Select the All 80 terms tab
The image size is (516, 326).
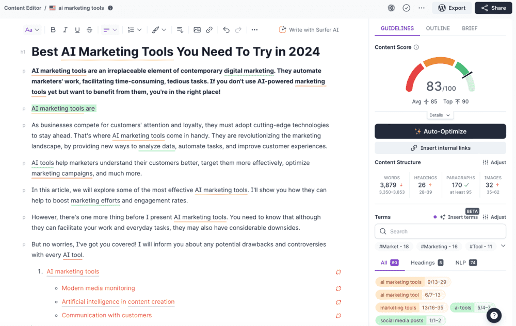click(390, 263)
